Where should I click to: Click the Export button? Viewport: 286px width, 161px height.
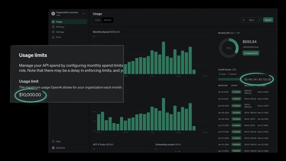pos(268,20)
